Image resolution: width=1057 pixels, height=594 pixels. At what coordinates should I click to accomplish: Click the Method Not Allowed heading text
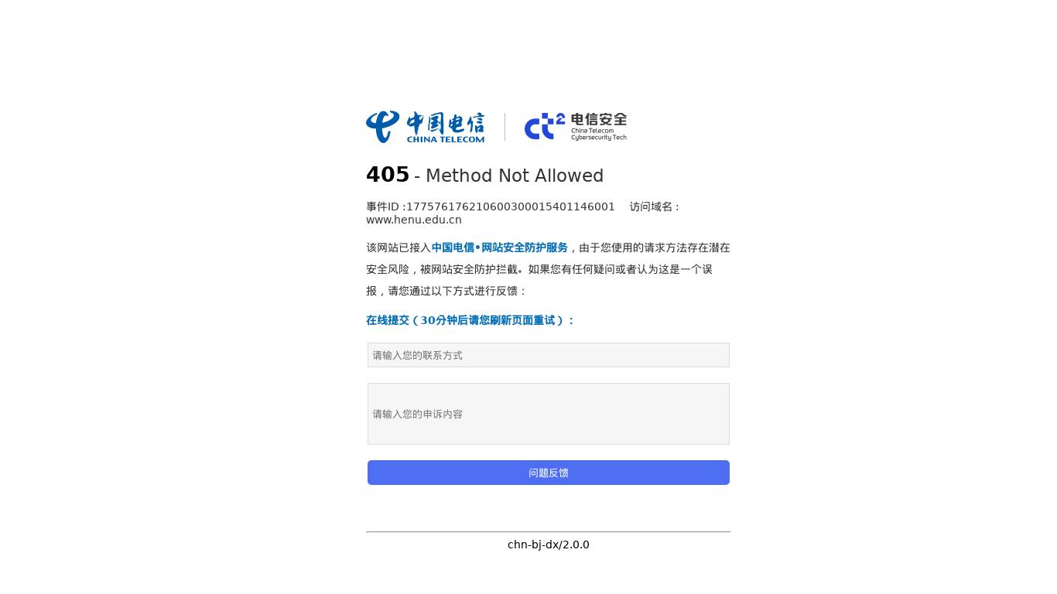click(515, 176)
